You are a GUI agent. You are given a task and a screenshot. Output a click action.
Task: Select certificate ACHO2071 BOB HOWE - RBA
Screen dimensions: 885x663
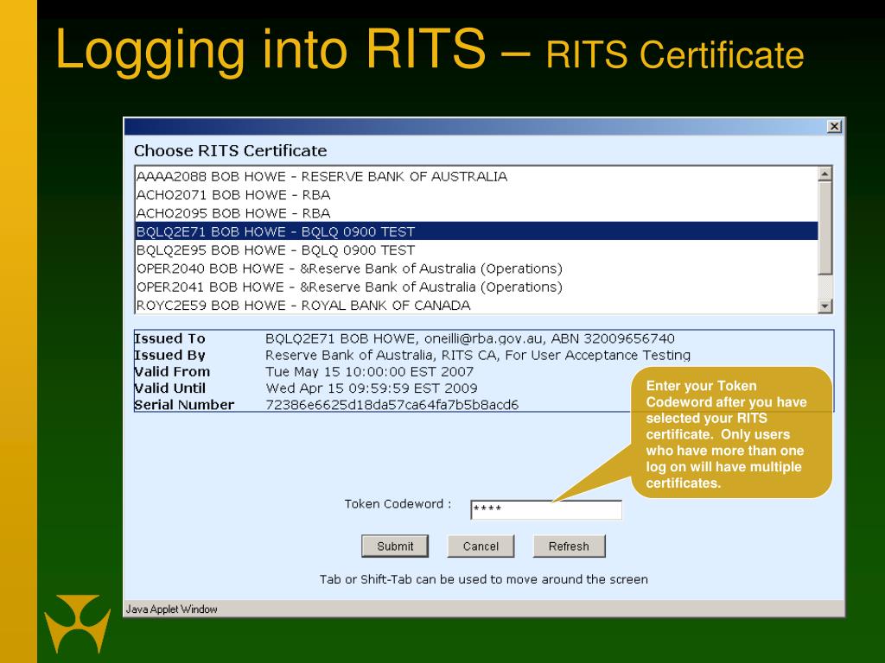(x=476, y=195)
